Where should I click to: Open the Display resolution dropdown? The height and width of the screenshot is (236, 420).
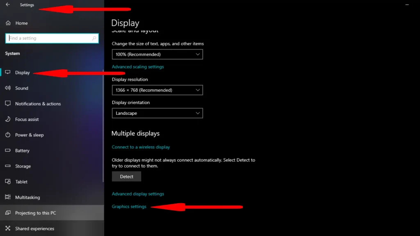(157, 90)
